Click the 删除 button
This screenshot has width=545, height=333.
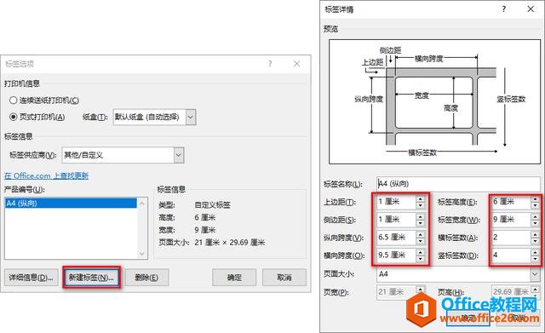(x=146, y=278)
